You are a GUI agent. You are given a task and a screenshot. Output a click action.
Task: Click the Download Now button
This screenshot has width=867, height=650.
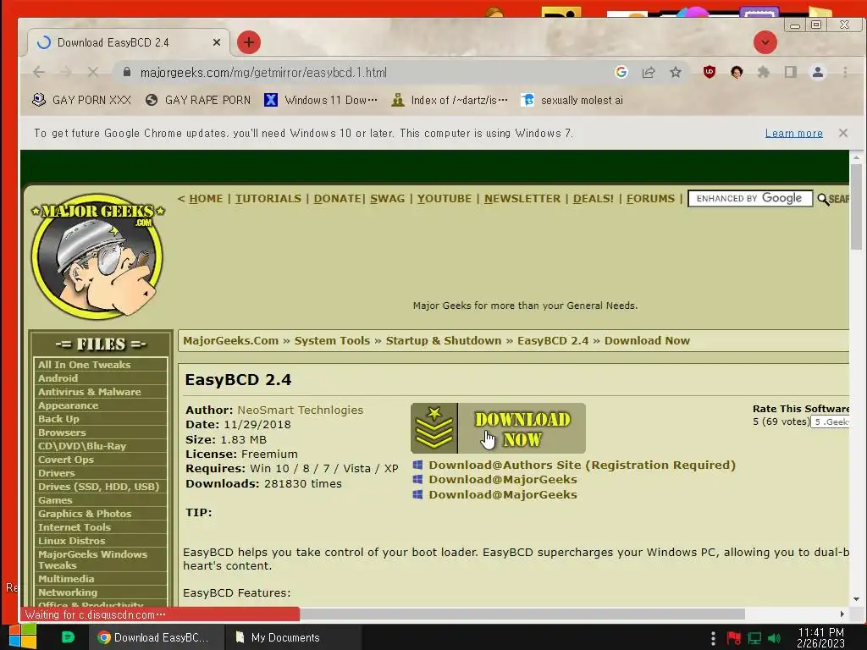(498, 428)
